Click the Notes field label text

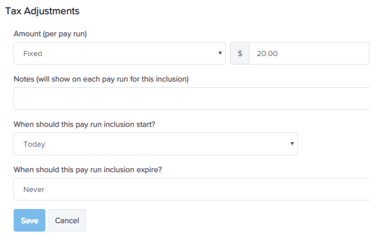(101, 79)
